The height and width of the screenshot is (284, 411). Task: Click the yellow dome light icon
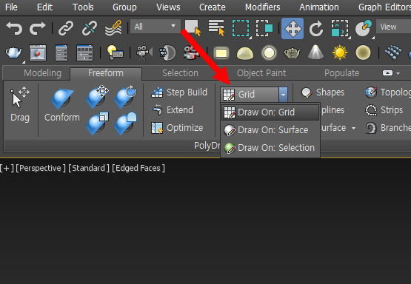245,53
